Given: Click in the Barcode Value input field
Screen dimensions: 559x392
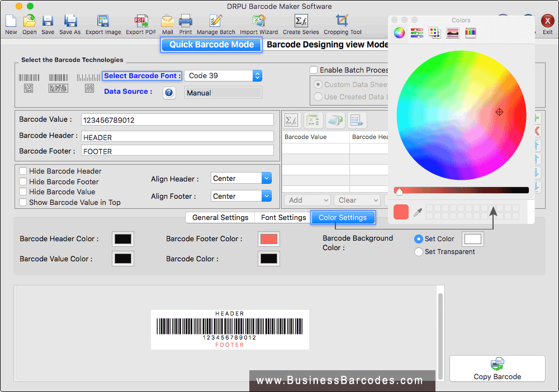Looking at the screenshot, I should point(178,120).
